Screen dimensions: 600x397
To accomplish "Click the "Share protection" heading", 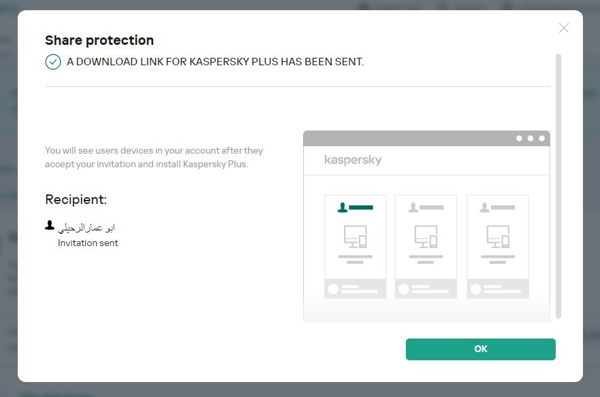I will pyautogui.click(x=99, y=40).
